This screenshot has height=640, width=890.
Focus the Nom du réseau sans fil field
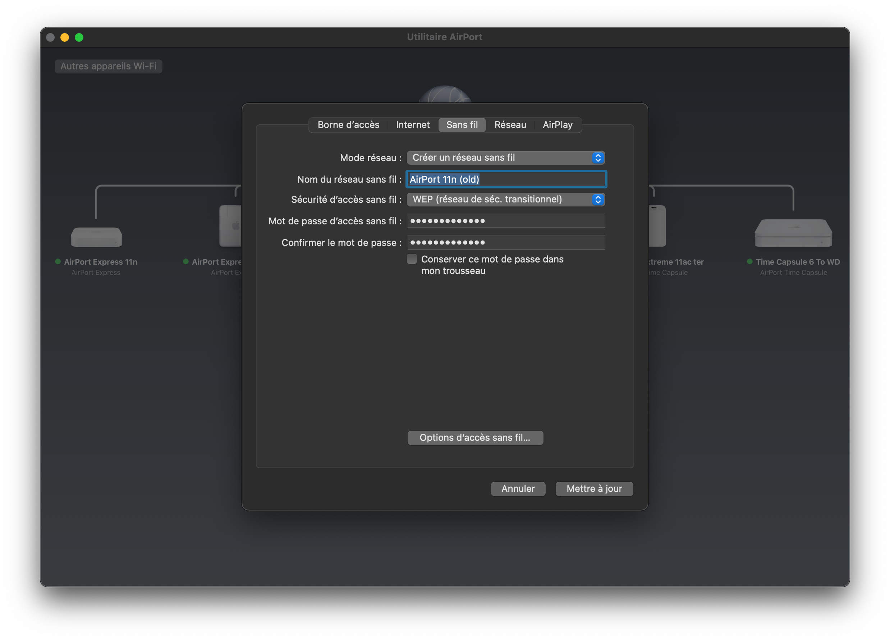pos(506,179)
